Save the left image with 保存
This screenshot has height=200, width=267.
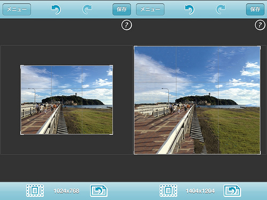[x=122, y=9]
